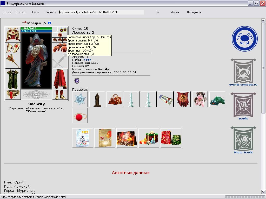Click the Vaseline tube gift
Screen dimensions: 266x199
165,99
